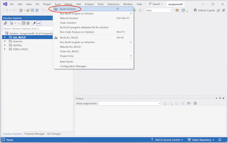Click the Solution Explorer search field
228x143 pixels.
tap(27, 29)
